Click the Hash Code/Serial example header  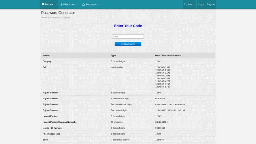[x=168, y=56]
